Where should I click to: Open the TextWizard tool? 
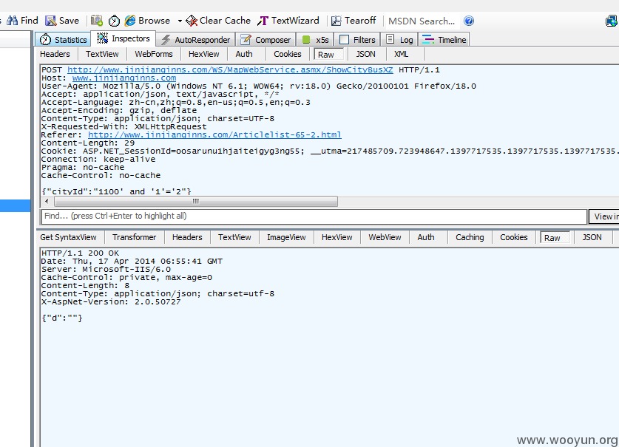288,21
